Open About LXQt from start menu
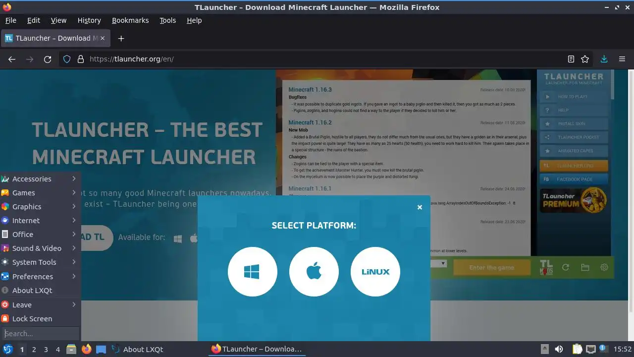The image size is (634, 357). (40, 291)
